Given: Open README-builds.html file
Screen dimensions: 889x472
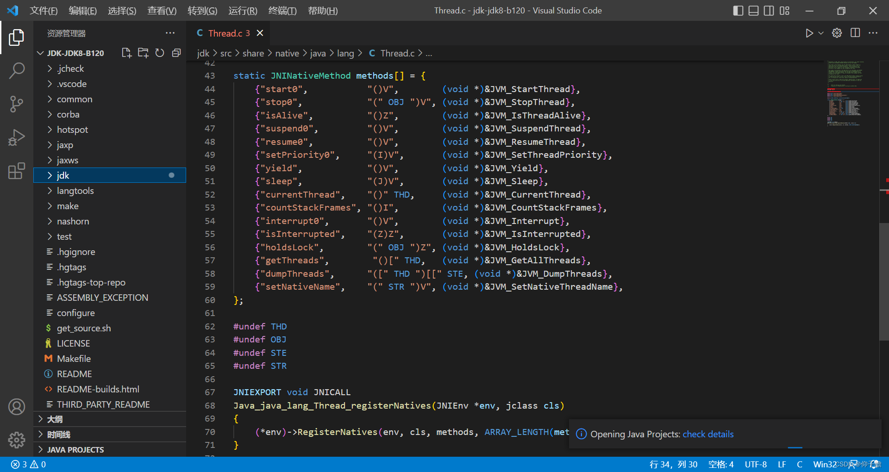Looking at the screenshot, I should coord(110,389).
